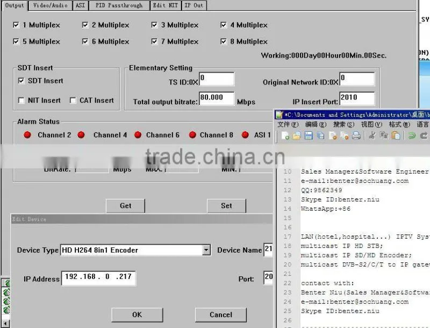Click the Save All icon in Notepad++ toolbar

(x=320, y=136)
